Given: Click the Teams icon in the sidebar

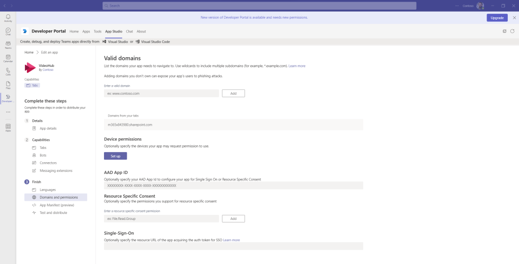Looking at the screenshot, I should click(8, 45).
